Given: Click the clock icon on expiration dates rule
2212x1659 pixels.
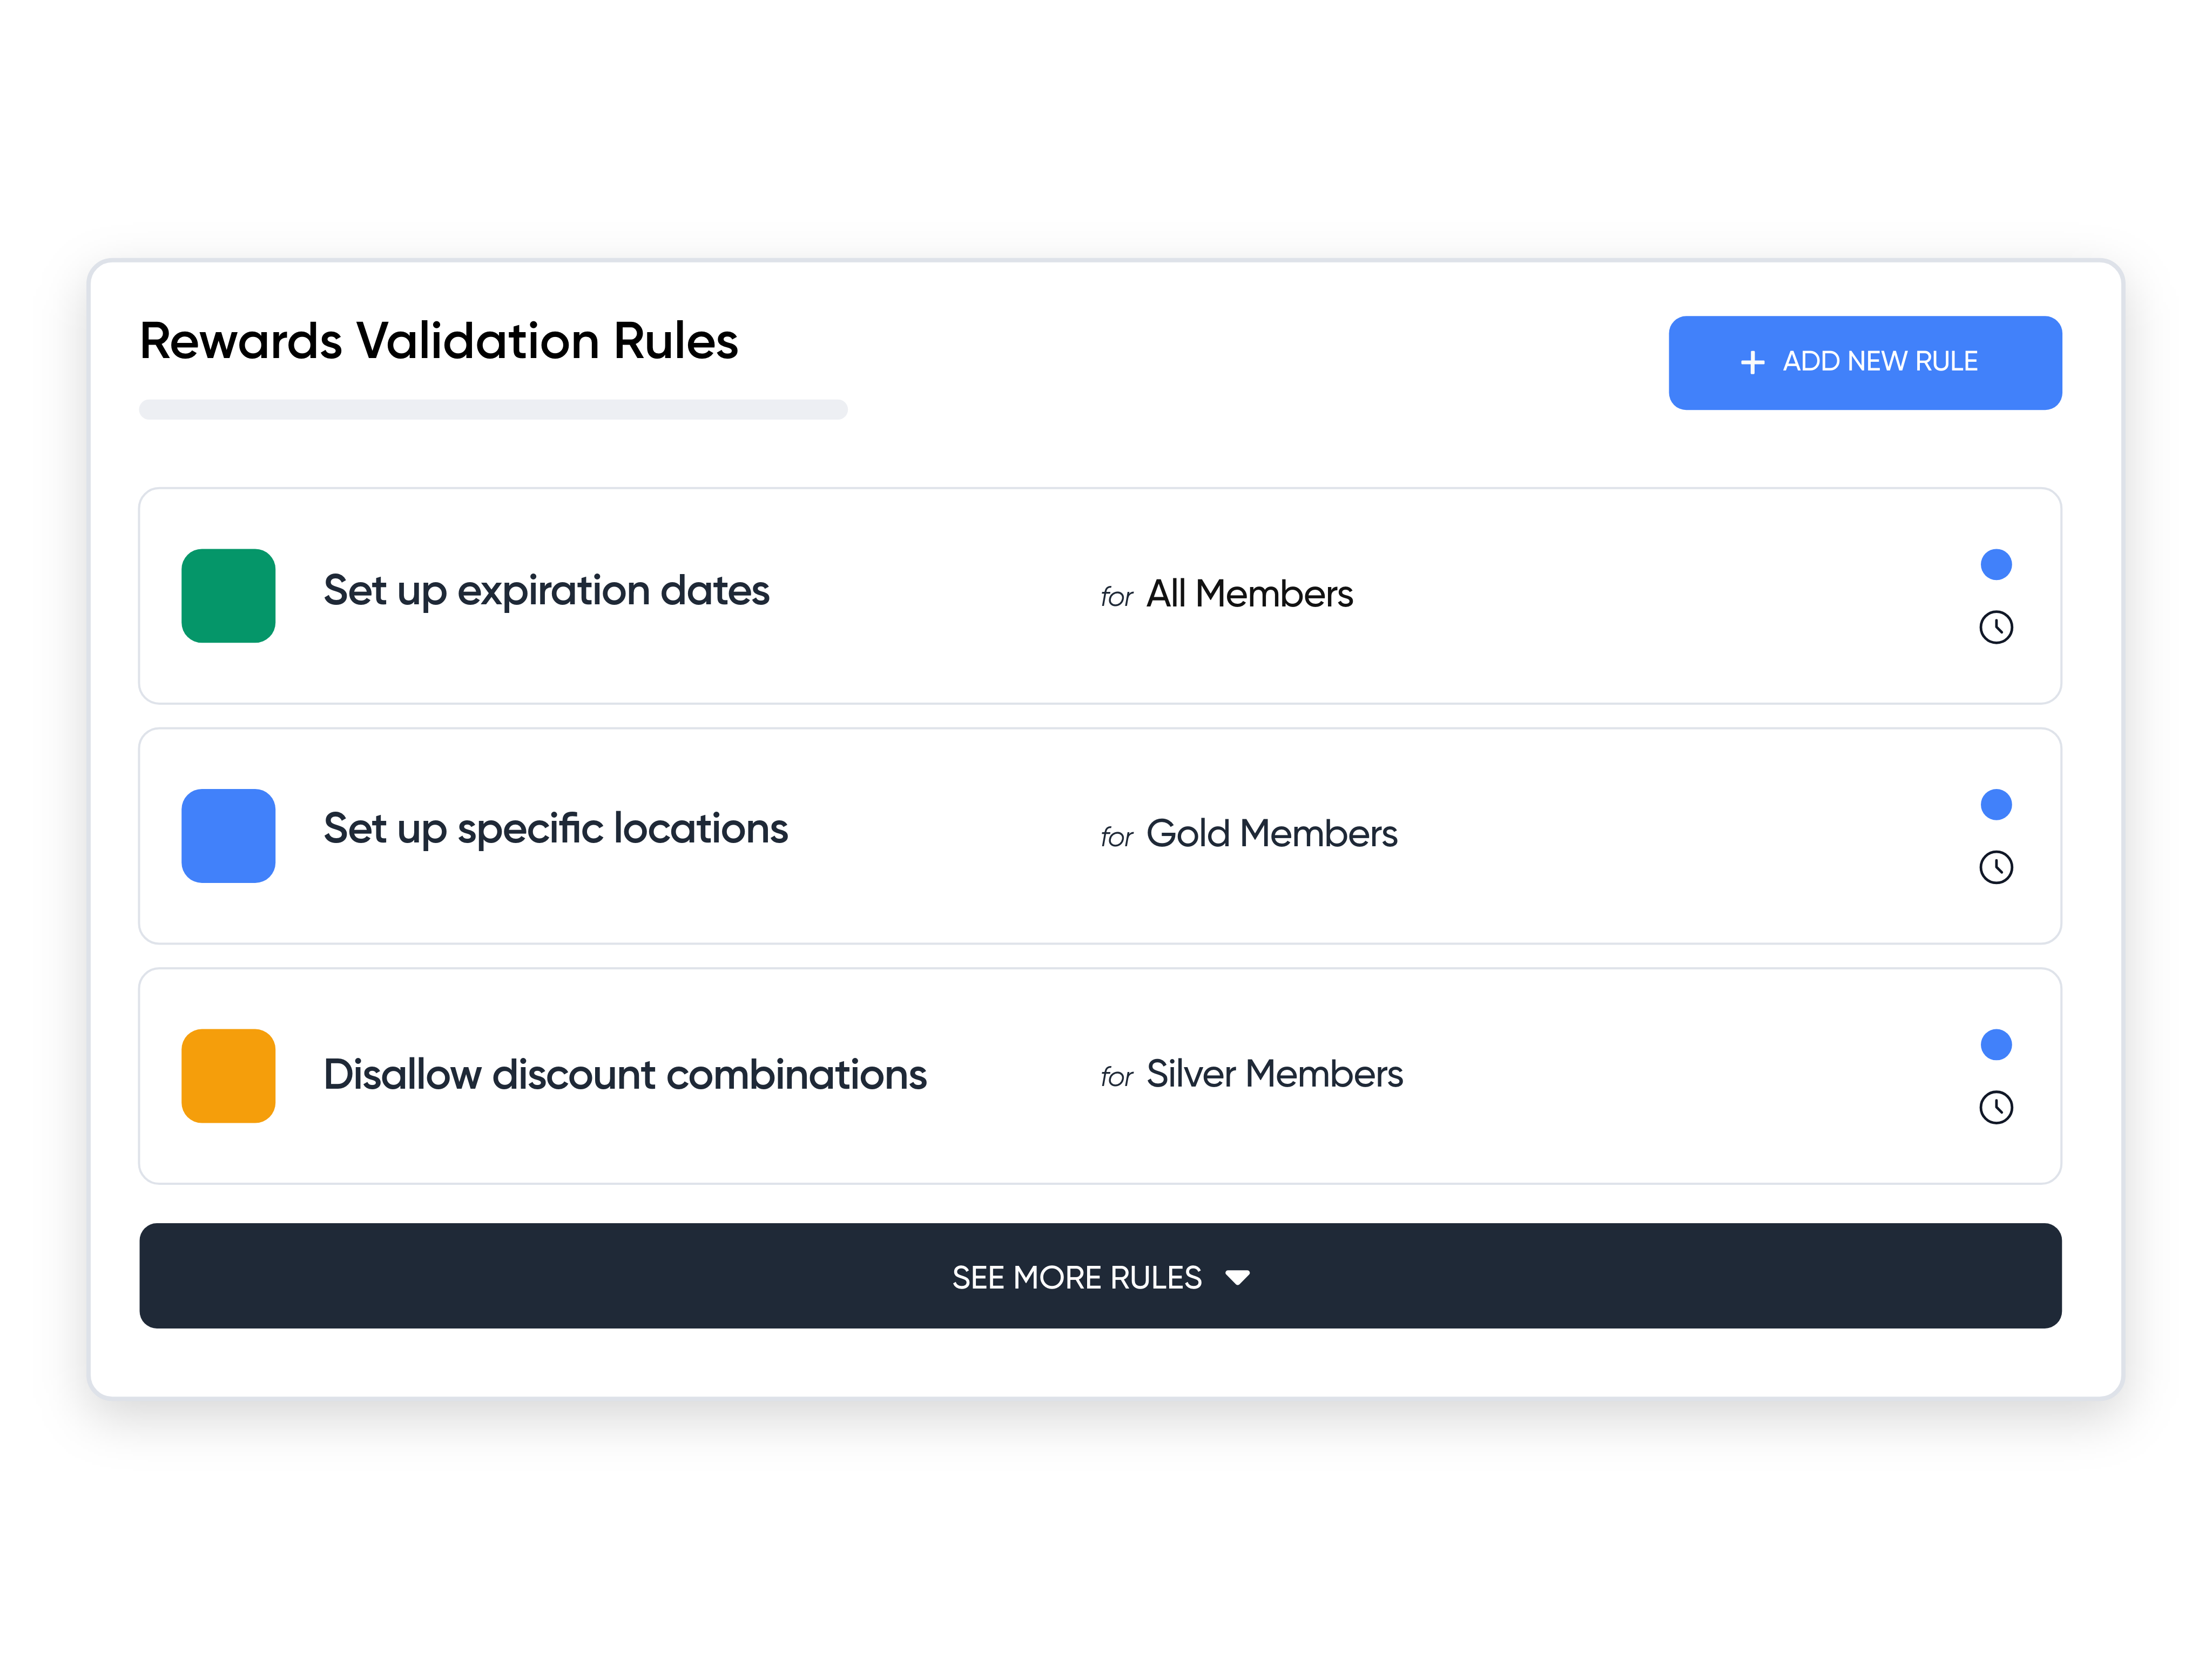Looking at the screenshot, I should click(1996, 627).
